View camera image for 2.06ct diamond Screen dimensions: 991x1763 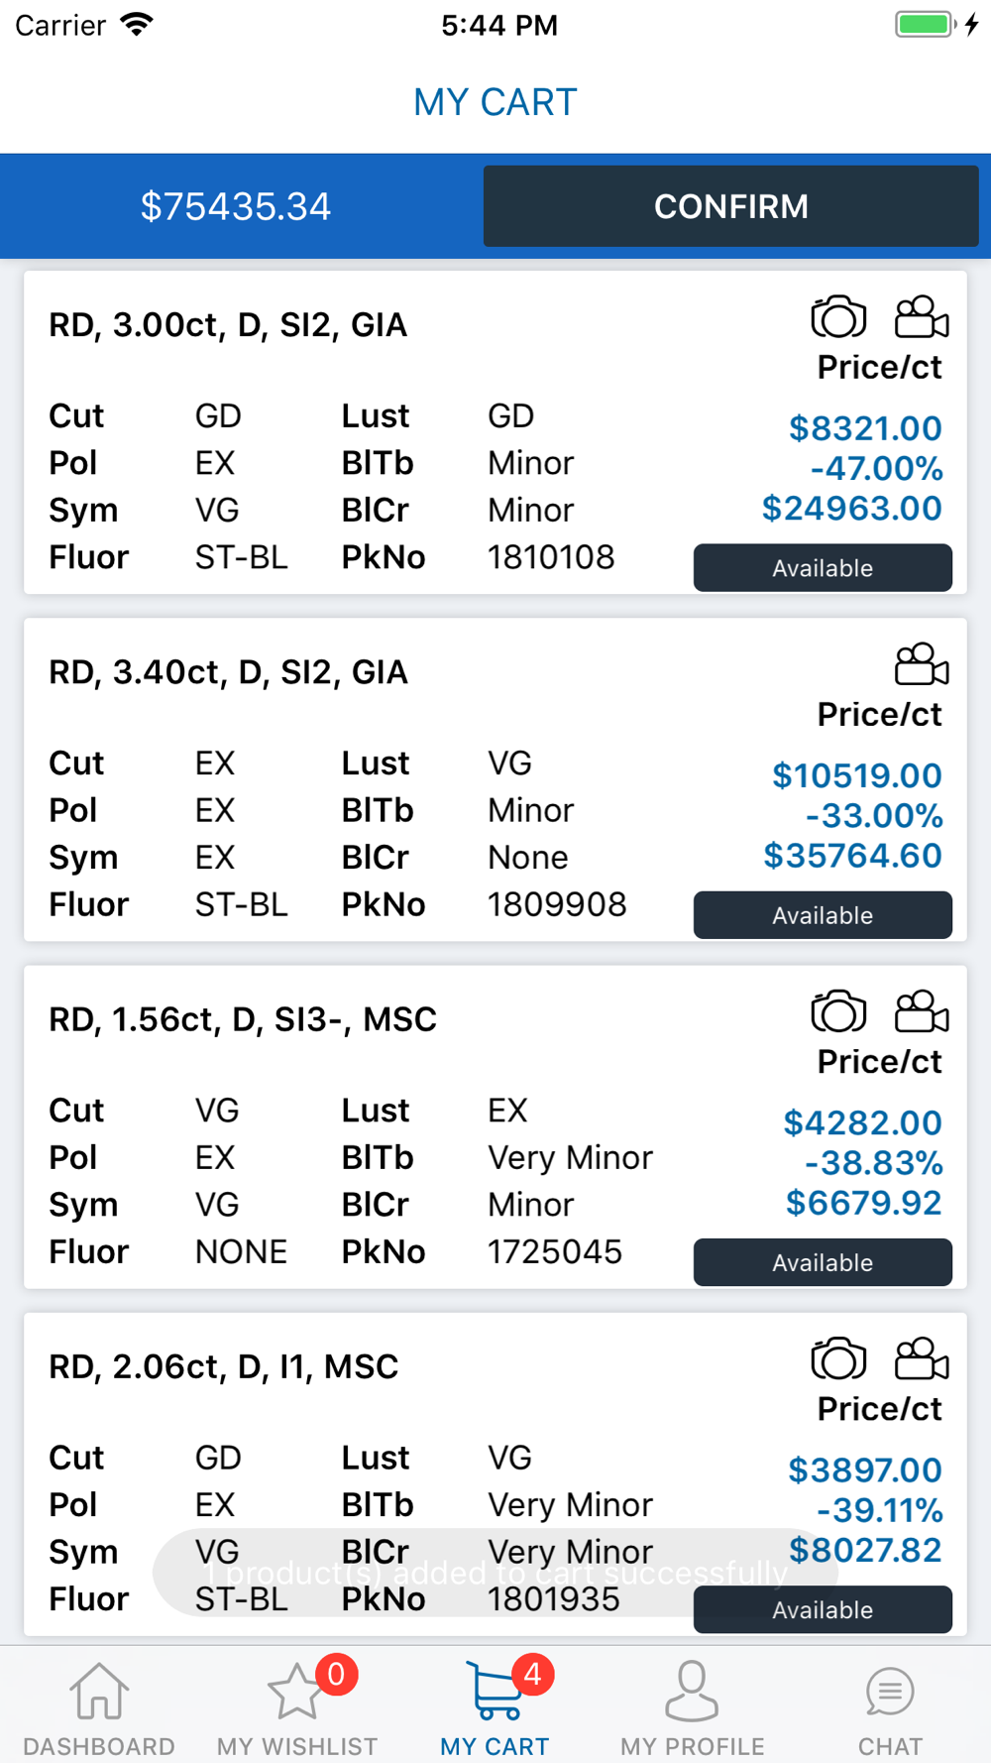click(838, 1358)
